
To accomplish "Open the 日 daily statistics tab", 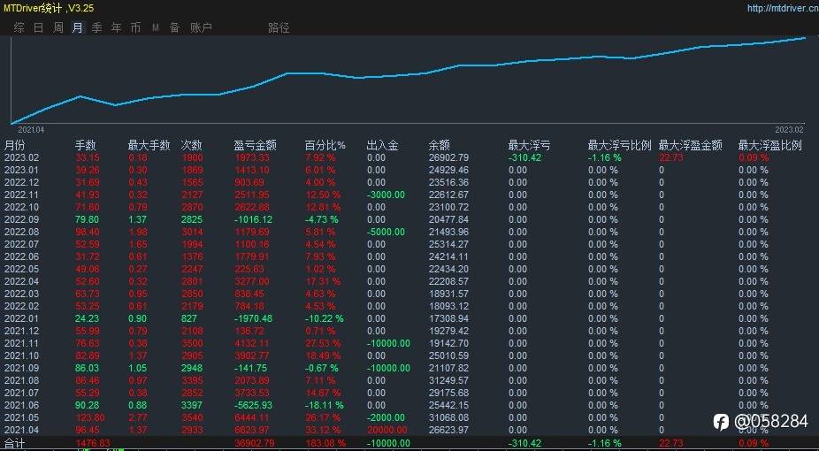I will [39, 27].
